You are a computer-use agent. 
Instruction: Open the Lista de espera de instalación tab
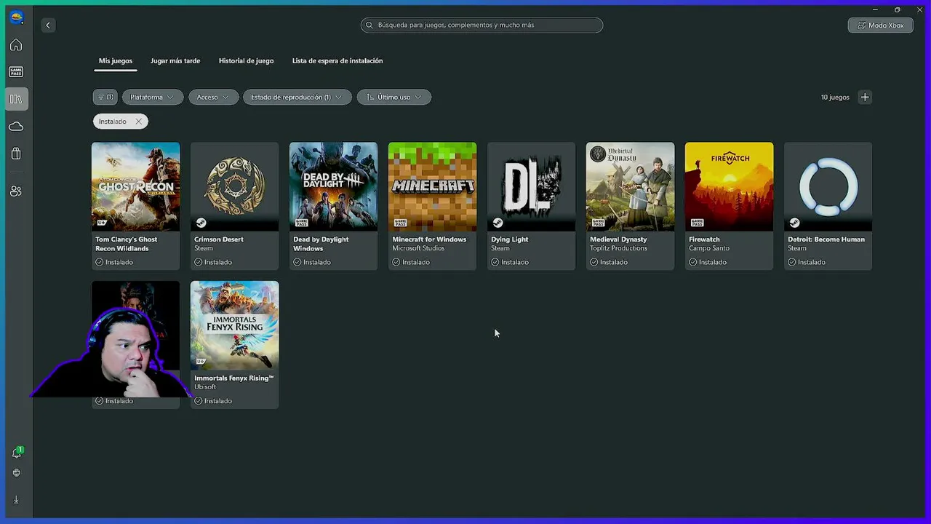(337, 61)
